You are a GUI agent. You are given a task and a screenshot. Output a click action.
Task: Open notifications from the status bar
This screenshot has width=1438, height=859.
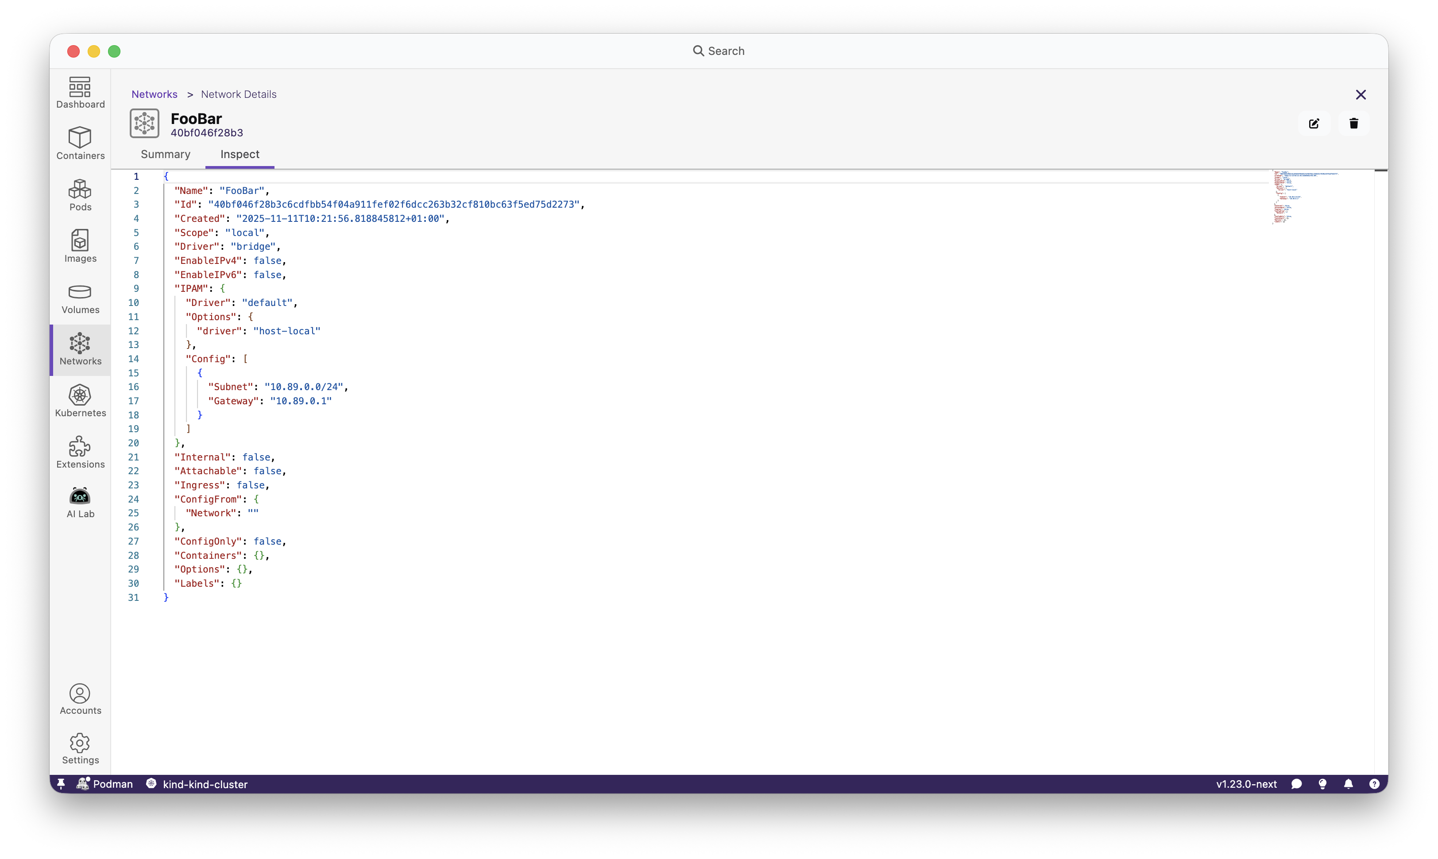click(x=1348, y=784)
